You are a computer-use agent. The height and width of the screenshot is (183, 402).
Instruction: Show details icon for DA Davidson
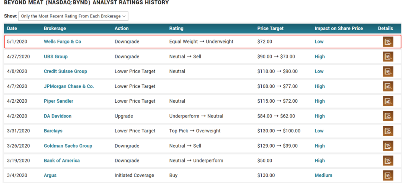[x=388, y=116]
